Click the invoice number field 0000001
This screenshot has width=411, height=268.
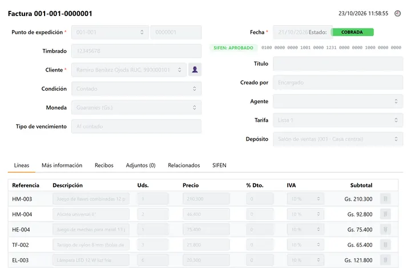pos(176,33)
